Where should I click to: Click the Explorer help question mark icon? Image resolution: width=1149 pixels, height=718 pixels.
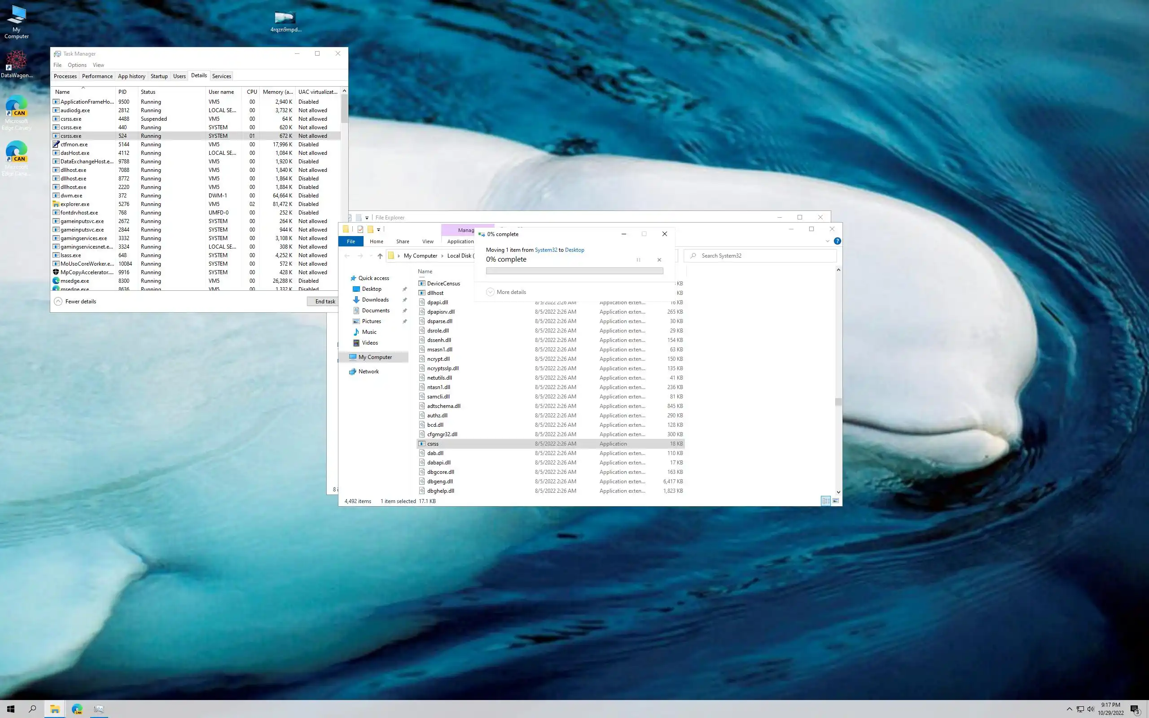point(837,241)
